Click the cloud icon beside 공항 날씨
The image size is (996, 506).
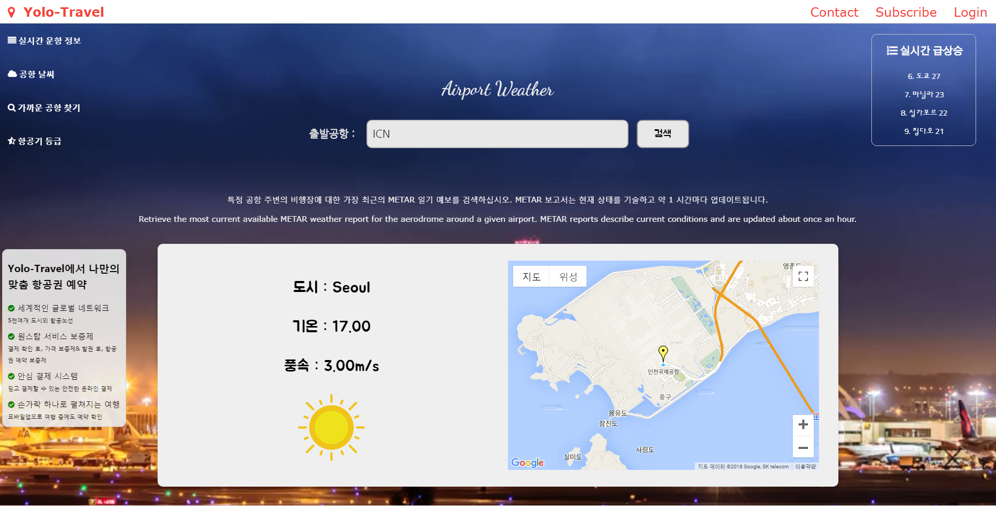pyautogui.click(x=12, y=74)
